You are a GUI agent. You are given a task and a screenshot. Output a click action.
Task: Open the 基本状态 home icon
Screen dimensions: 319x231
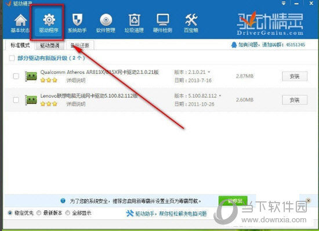pyautogui.click(x=20, y=20)
